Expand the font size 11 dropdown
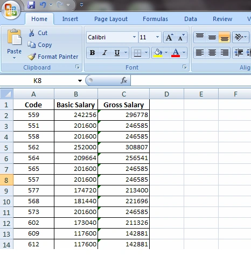Viewport: 251px width, 269px height. coord(157,37)
